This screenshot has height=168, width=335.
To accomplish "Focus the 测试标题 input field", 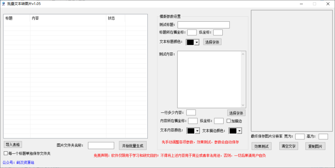I will [204, 25].
